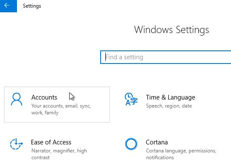Click the Accounts person icon
This screenshot has width=231, height=166.
(x=17, y=100)
